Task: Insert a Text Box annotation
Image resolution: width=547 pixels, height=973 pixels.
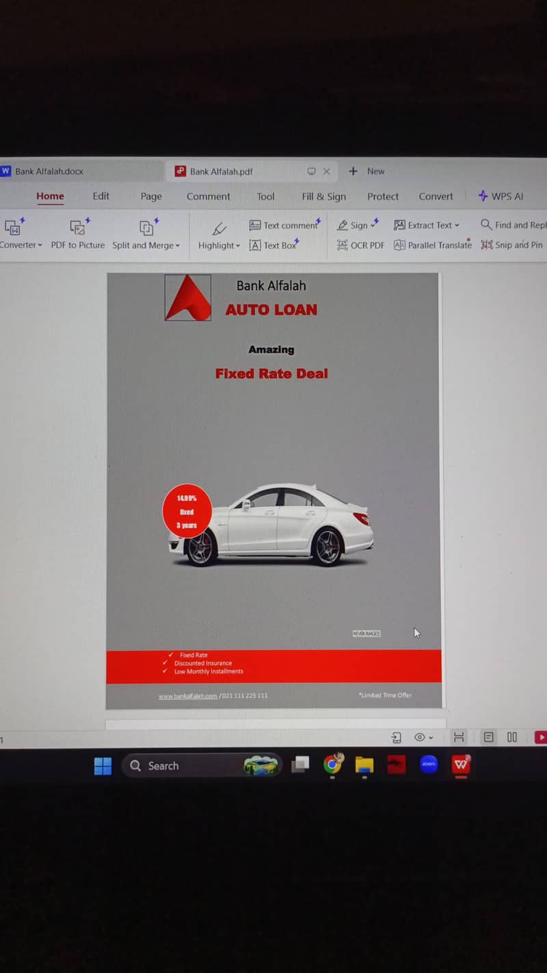Action: click(275, 245)
